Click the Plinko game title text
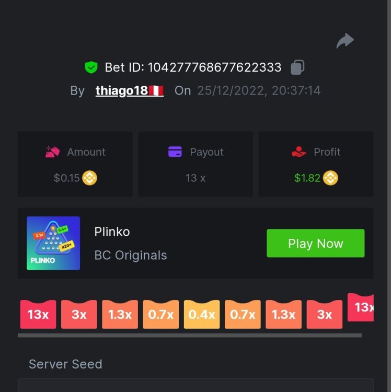Image resolution: width=391 pixels, height=392 pixels. coord(112,232)
